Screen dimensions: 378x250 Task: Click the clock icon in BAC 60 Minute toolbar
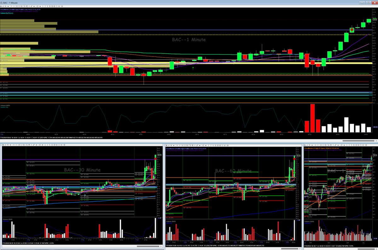[203, 145]
